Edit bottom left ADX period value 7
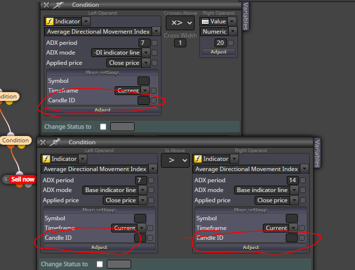355x270 pixels. coord(141,180)
